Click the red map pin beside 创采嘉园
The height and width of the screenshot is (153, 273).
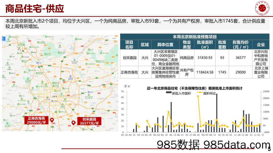[73, 123]
